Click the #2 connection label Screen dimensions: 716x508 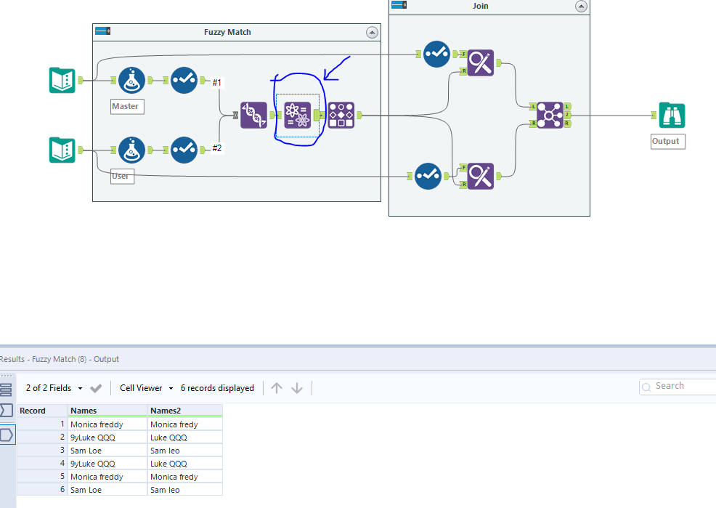click(217, 148)
